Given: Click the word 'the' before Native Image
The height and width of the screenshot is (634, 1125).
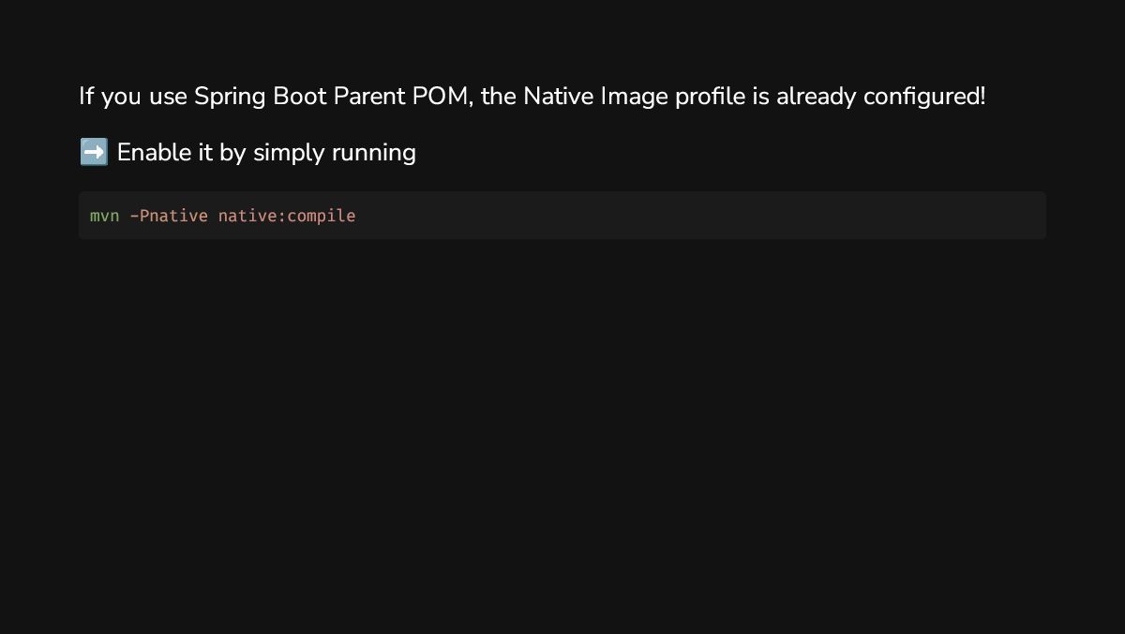Looking at the screenshot, I should tap(499, 96).
